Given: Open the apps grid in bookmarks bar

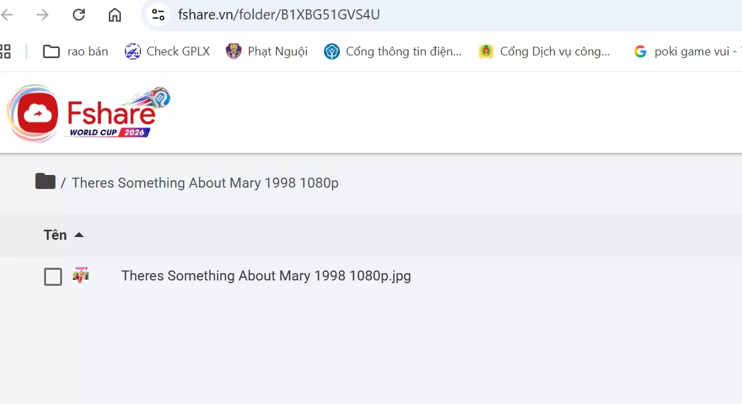Looking at the screenshot, I should [x=5, y=51].
